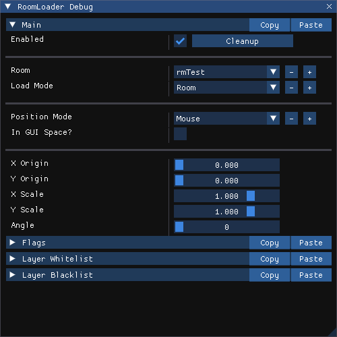Paste into the Main section
This screenshot has width=337, height=337.
[311, 25]
